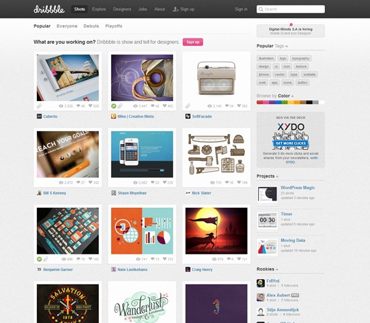Click the pink Sign up button

(193, 42)
